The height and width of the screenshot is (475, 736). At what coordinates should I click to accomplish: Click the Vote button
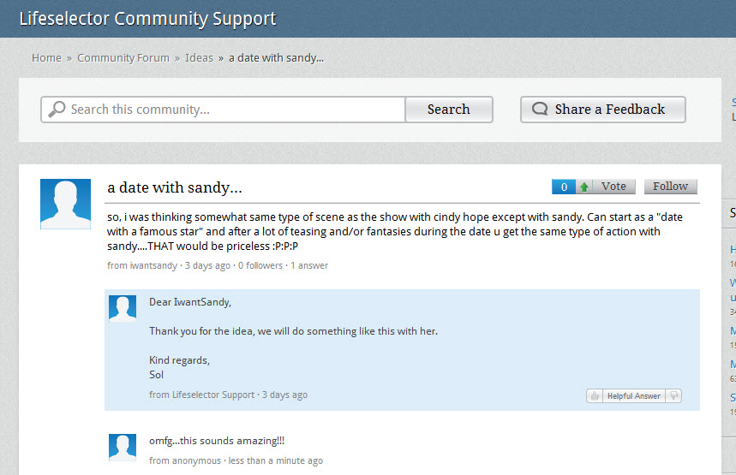coord(613,187)
